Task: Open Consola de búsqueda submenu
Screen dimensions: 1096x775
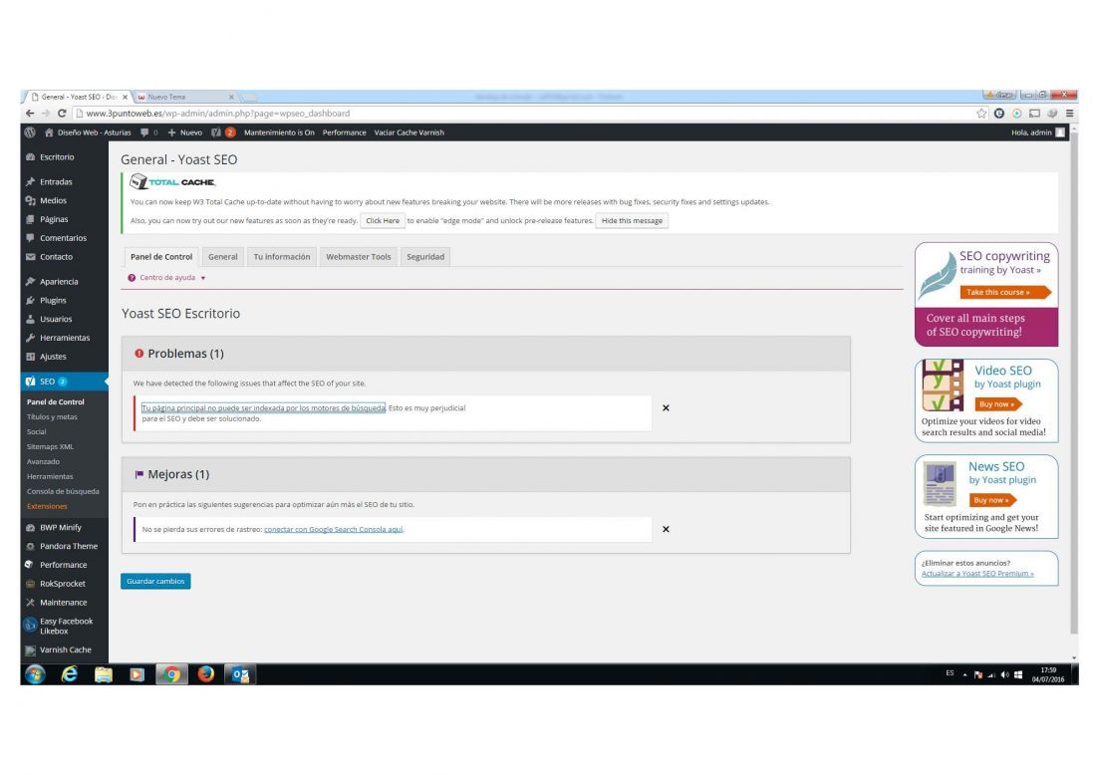Action: tap(63, 491)
